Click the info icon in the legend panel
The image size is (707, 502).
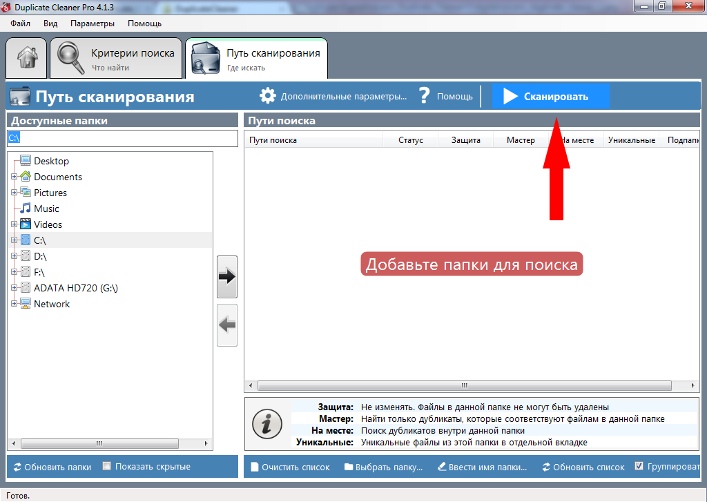[x=266, y=422]
